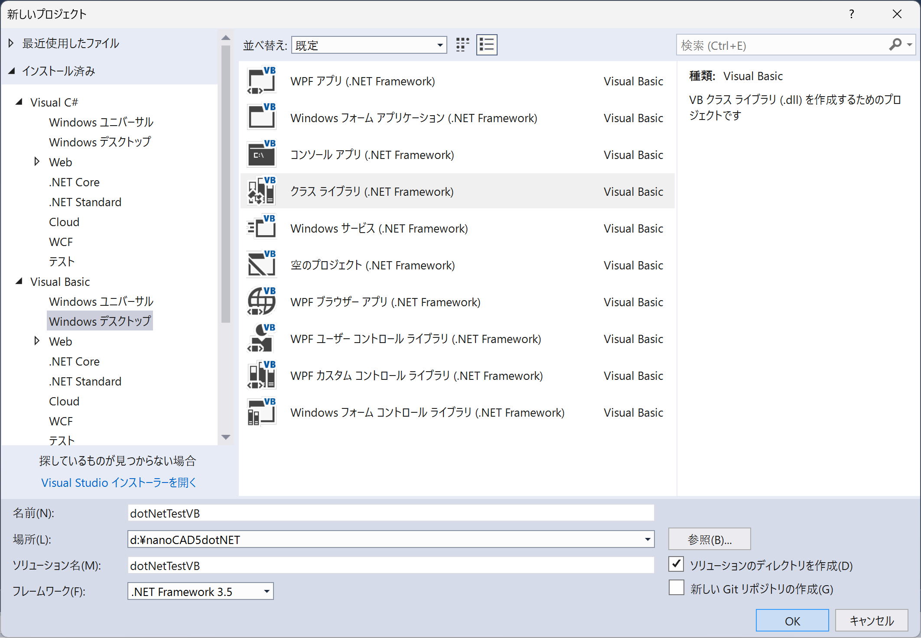Screen dimensions: 921x638
Task: Switch to medium icons list view
Action: pos(487,45)
